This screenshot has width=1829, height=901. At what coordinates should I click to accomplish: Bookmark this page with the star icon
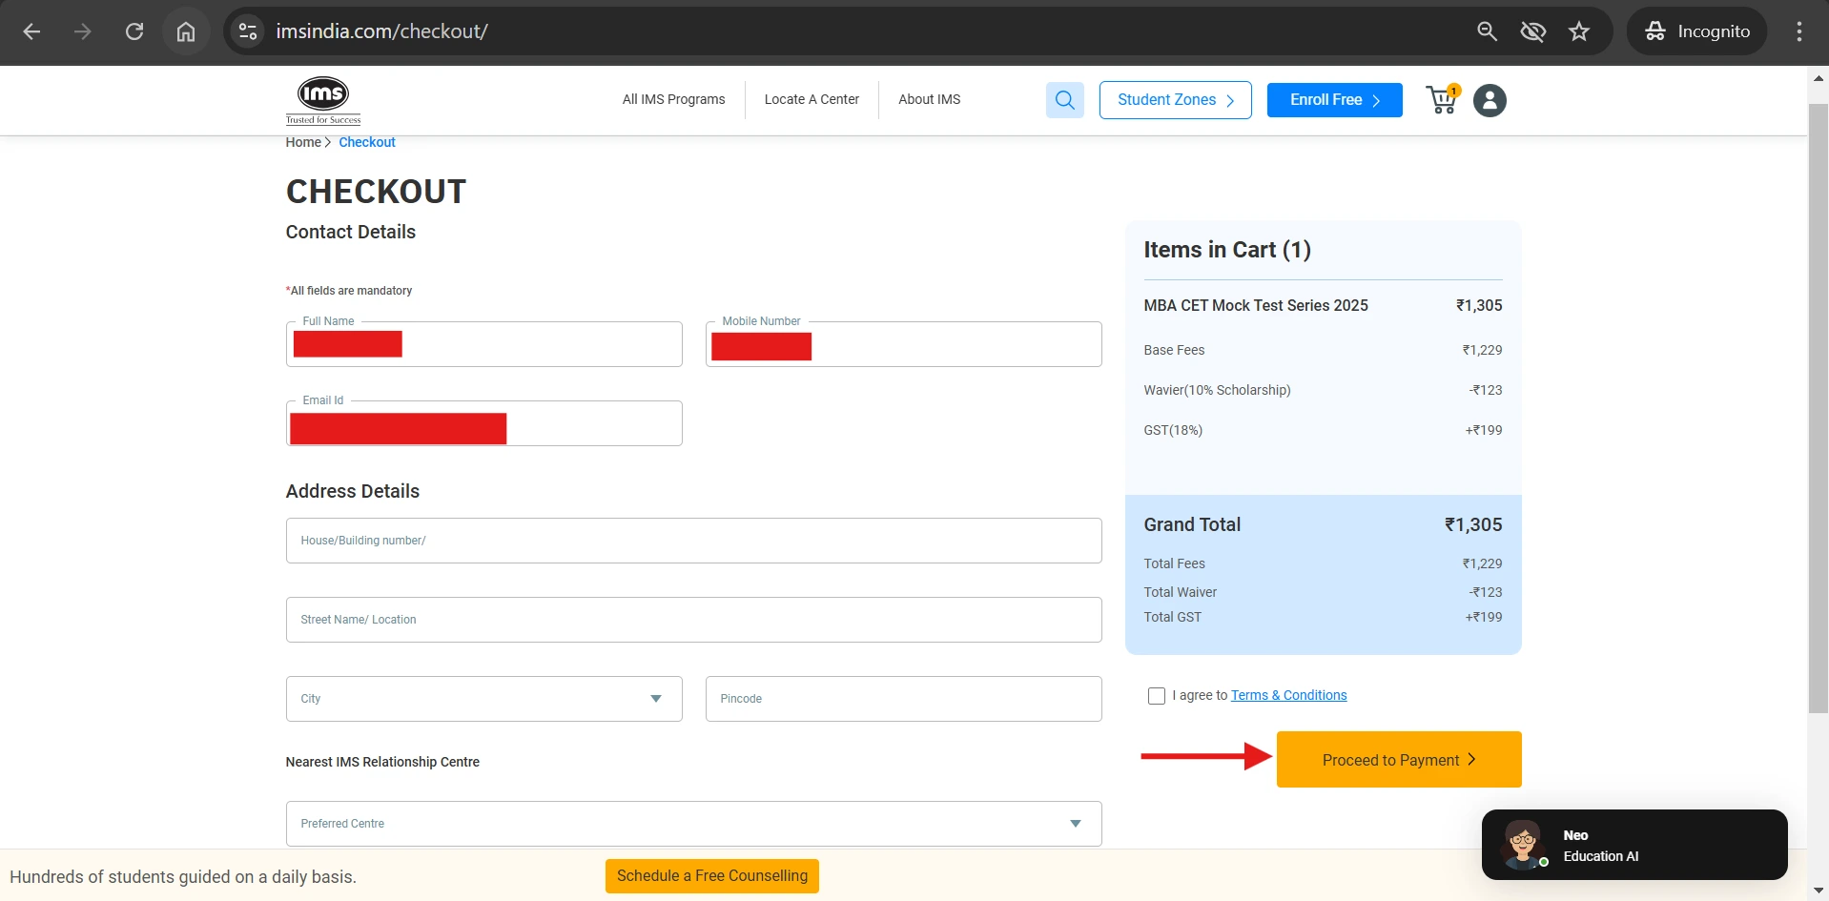tap(1579, 31)
